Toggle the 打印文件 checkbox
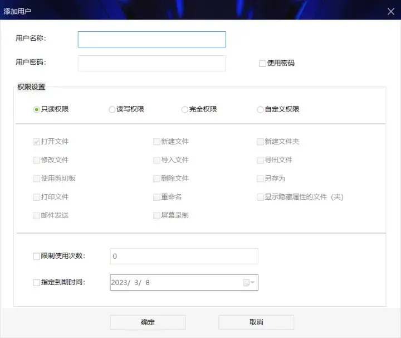The width and height of the screenshot is (401, 338). click(x=37, y=197)
